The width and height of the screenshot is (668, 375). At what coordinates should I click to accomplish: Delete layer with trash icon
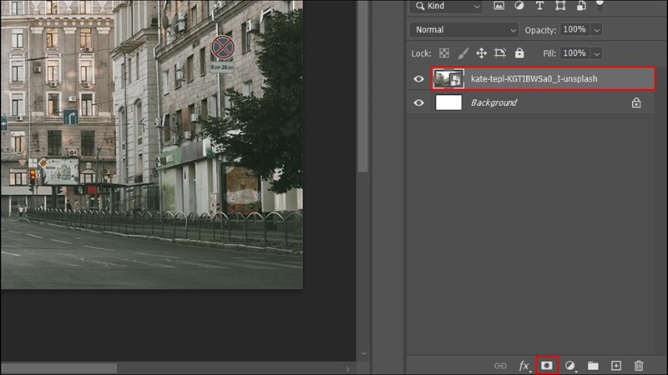(x=639, y=366)
